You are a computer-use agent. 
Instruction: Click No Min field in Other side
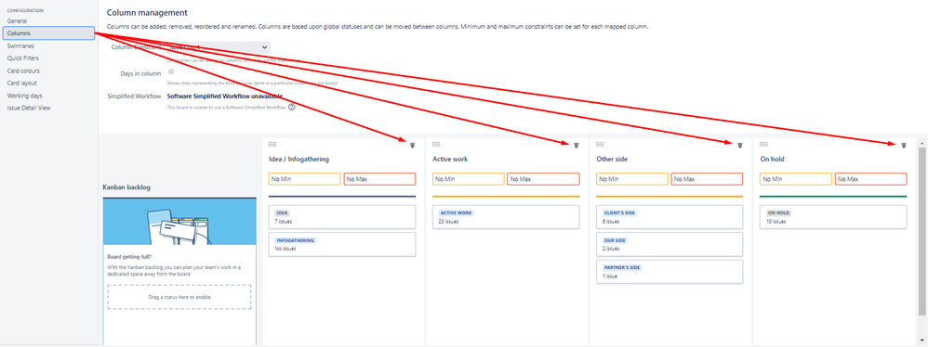click(x=632, y=179)
